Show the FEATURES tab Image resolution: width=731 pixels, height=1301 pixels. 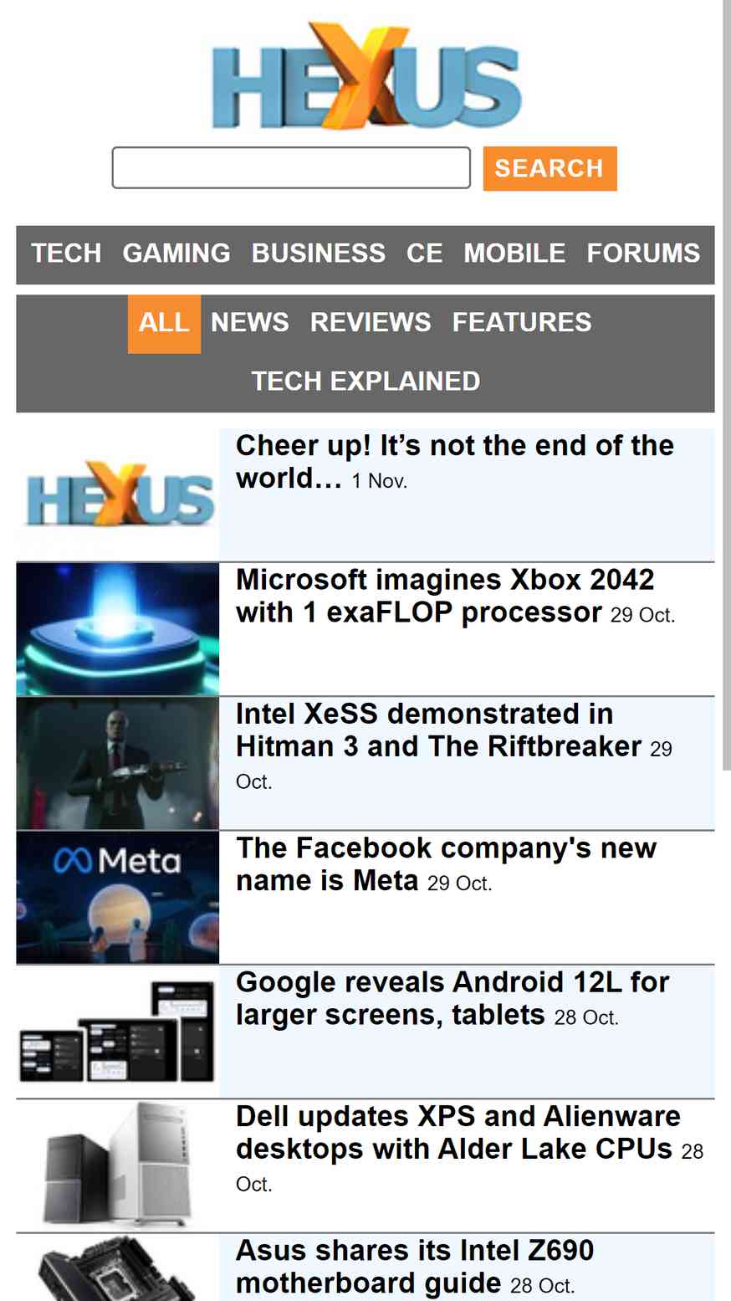(x=522, y=324)
